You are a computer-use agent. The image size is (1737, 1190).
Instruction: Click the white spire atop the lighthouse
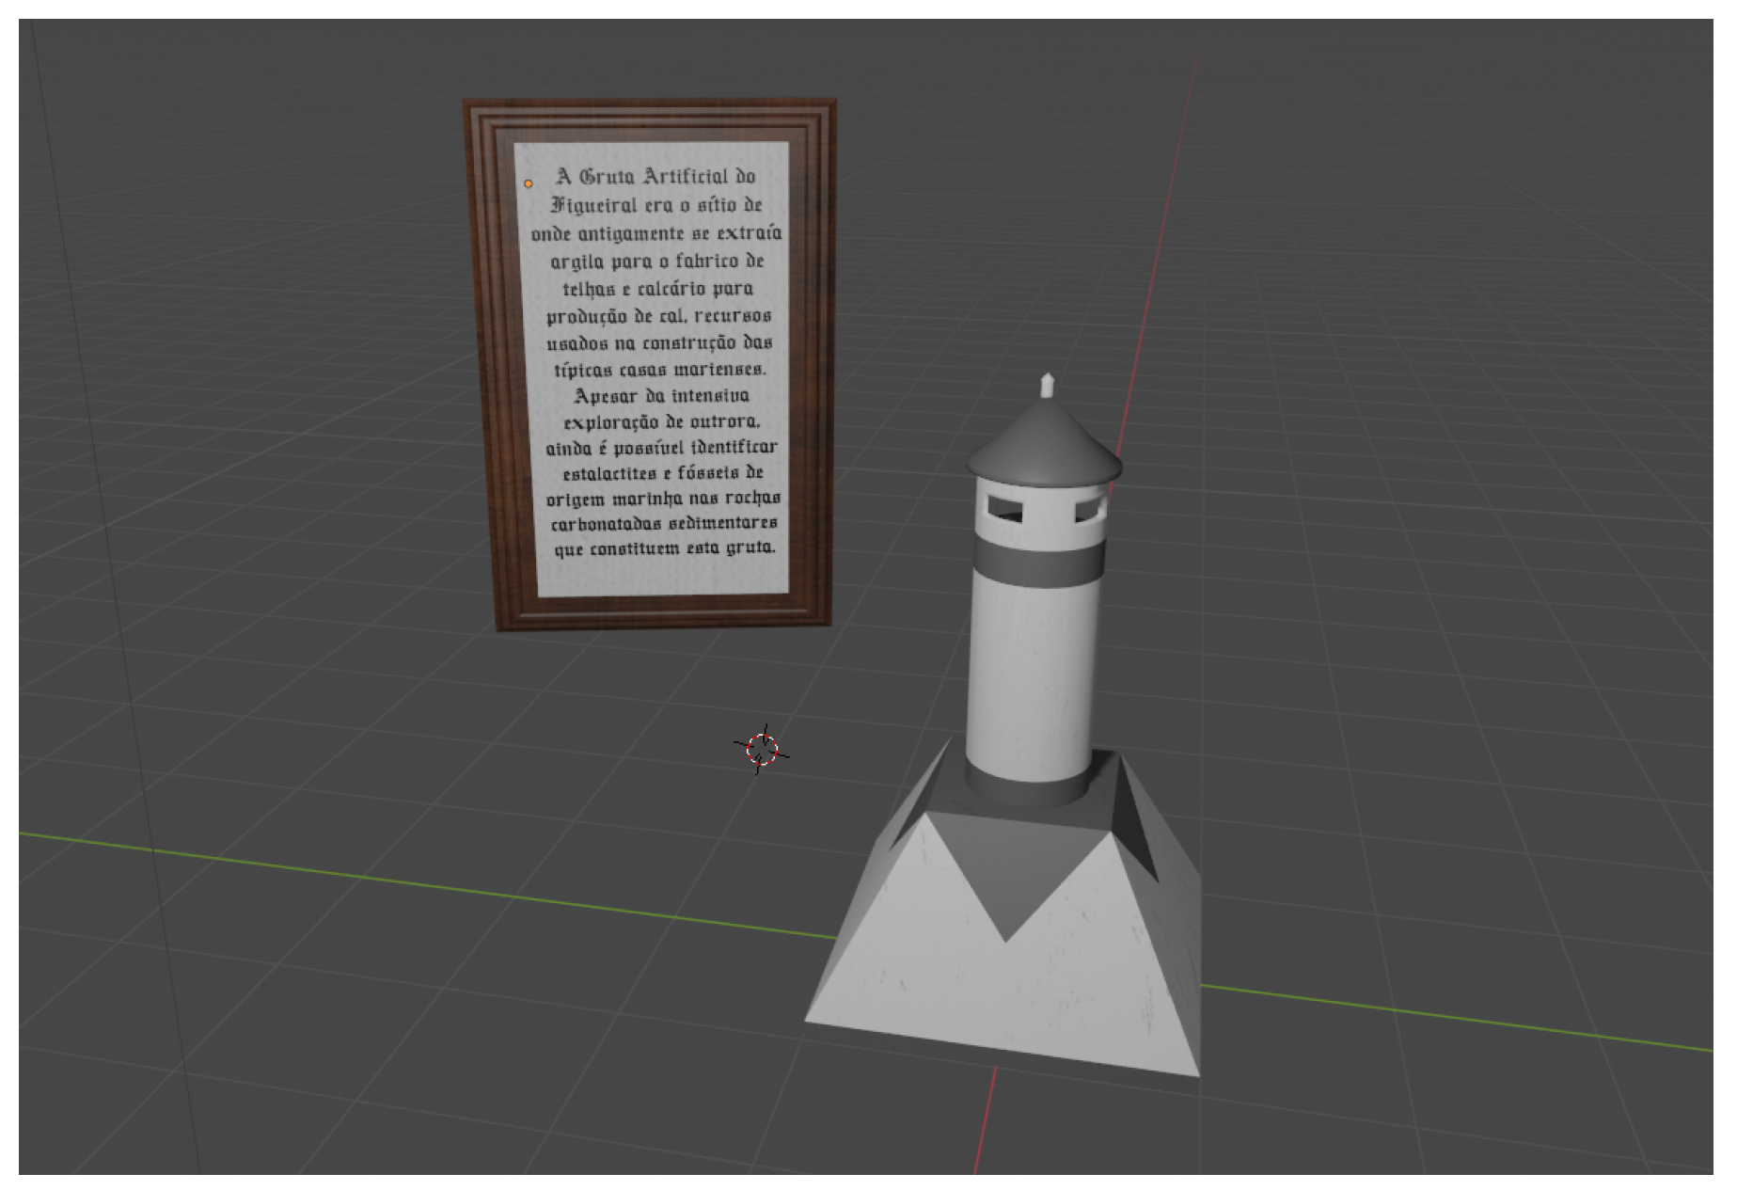point(1047,386)
